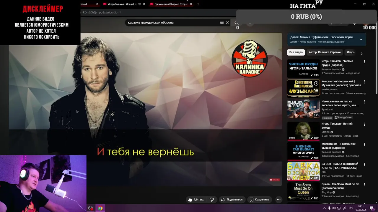Open DJ COK - Бабка в золотой клетке title
This screenshot has width=378, height=212.
[x=340, y=166]
